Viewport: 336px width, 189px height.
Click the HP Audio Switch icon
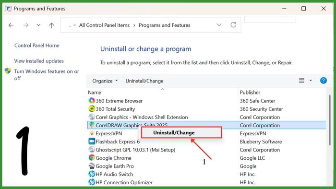92,174
